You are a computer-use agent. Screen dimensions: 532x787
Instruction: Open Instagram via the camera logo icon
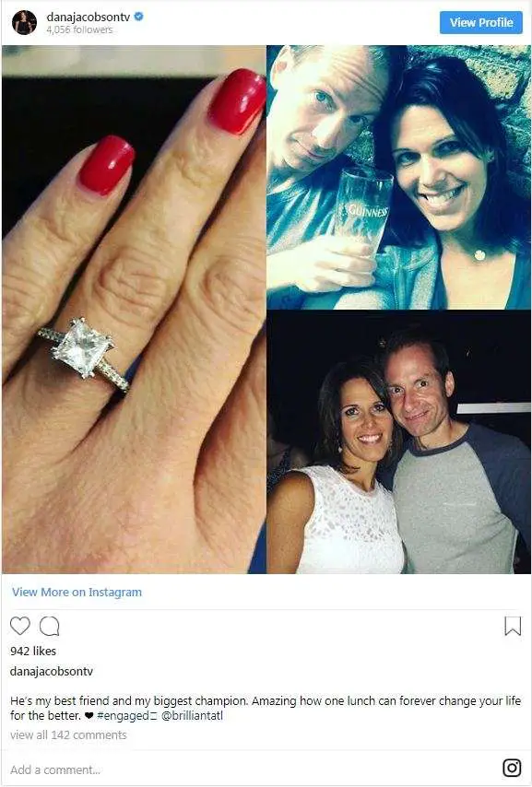(512, 768)
